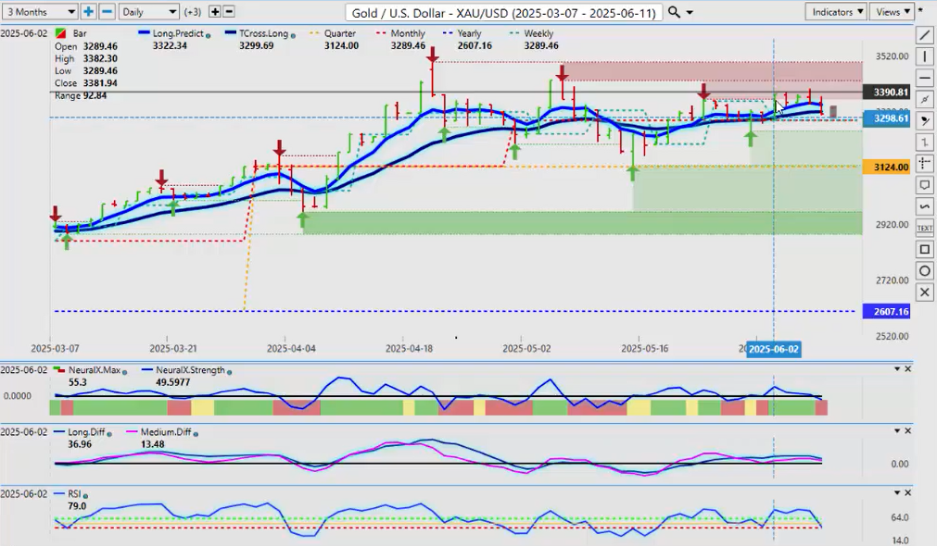Close the Long.Diff indicator panel
The height and width of the screenshot is (546, 937).
coord(907,431)
